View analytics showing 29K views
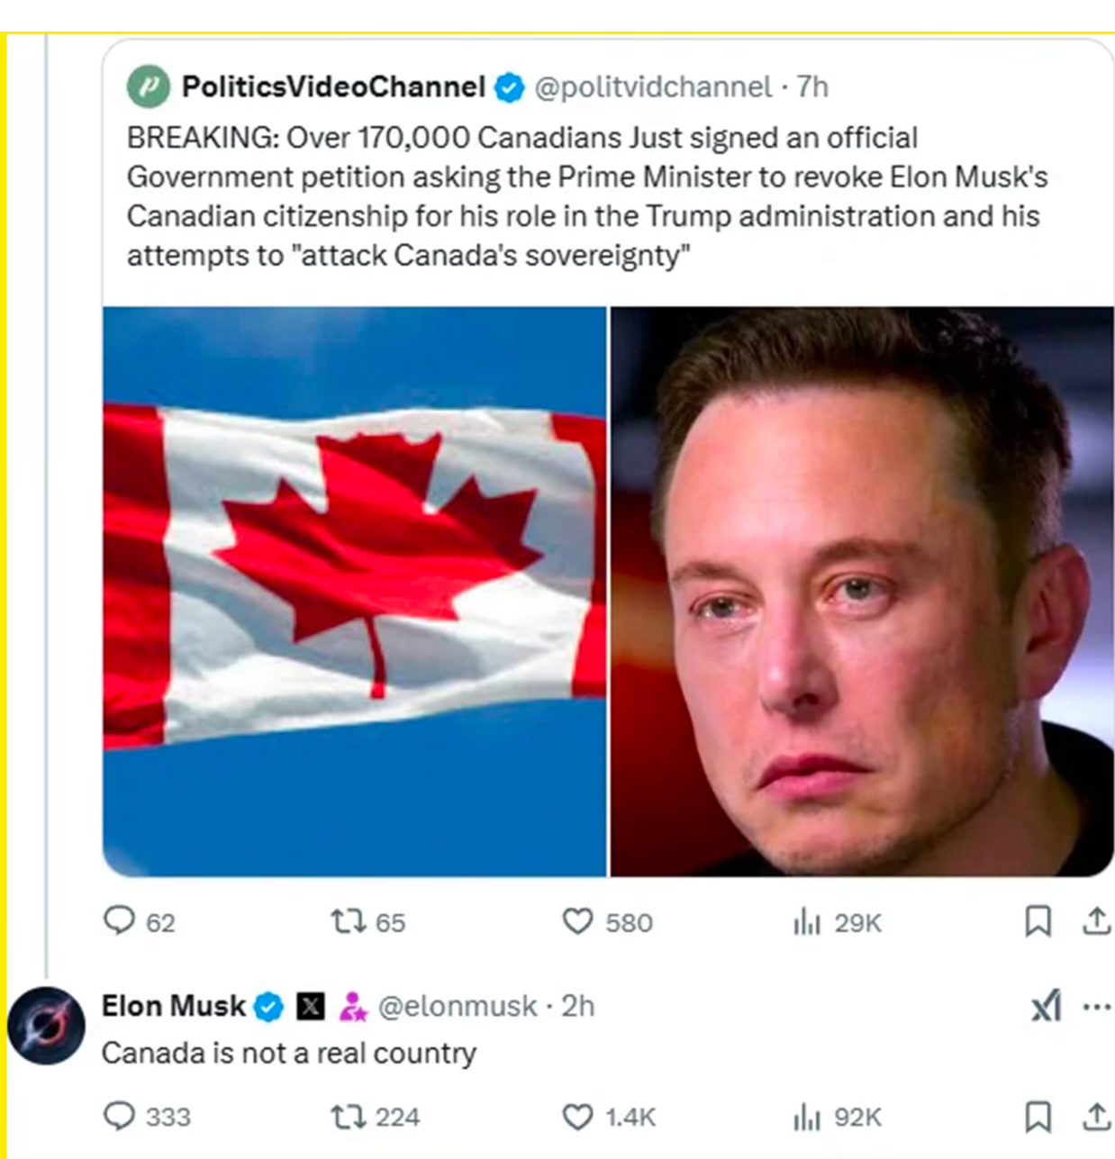Screen dimensions: 1115x1159 tap(807, 922)
